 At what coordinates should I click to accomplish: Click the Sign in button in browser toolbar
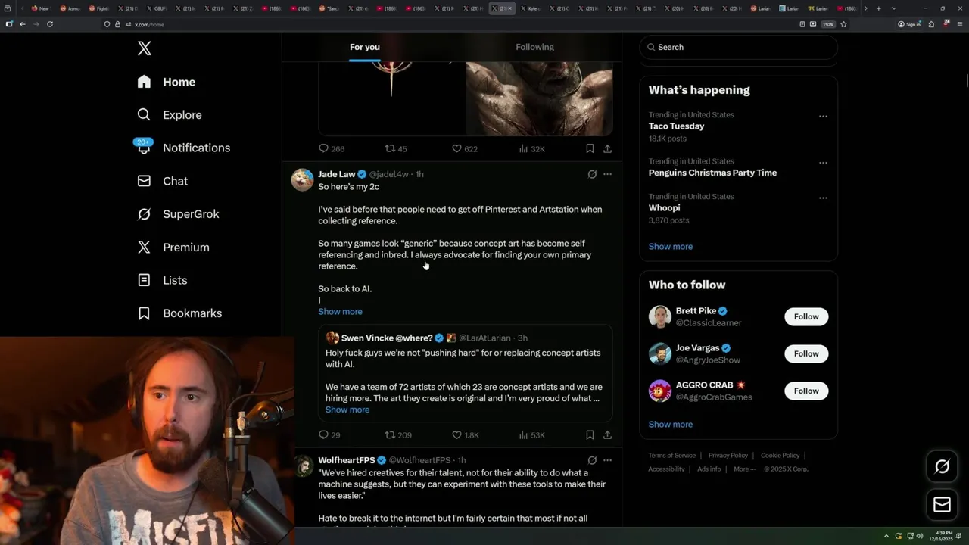(x=909, y=24)
